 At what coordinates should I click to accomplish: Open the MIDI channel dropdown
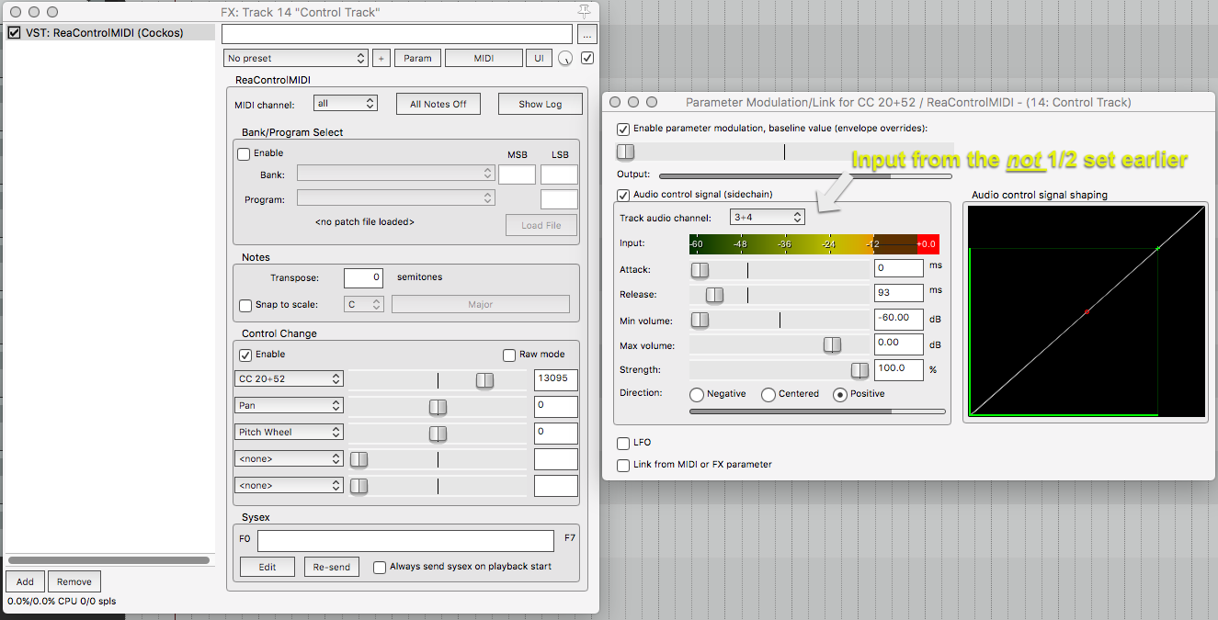[x=345, y=103]
